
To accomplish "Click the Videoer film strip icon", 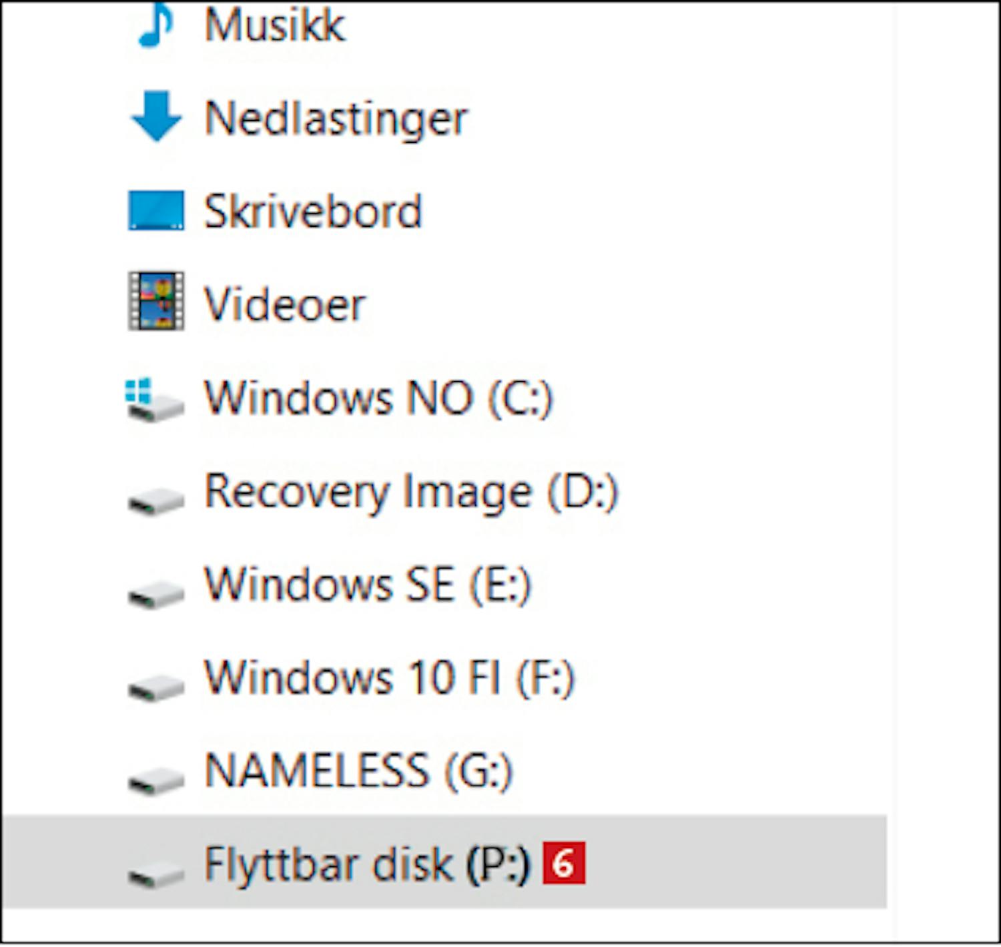I will pos(156,301).
